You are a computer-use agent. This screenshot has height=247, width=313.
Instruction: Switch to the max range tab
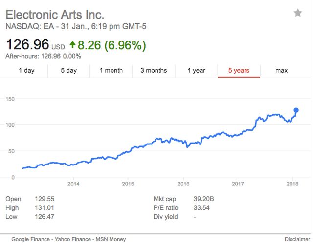(281, 71)
